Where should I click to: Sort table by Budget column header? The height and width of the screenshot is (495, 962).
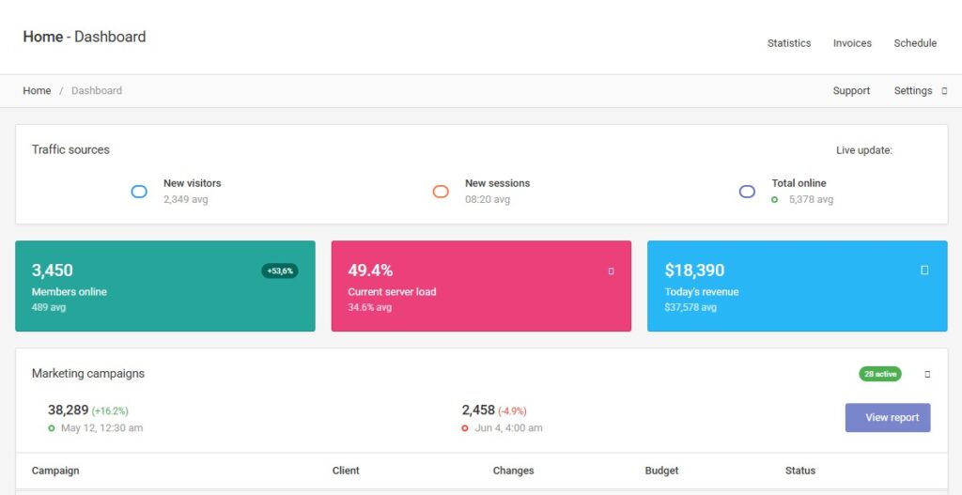tap(661, 471)
